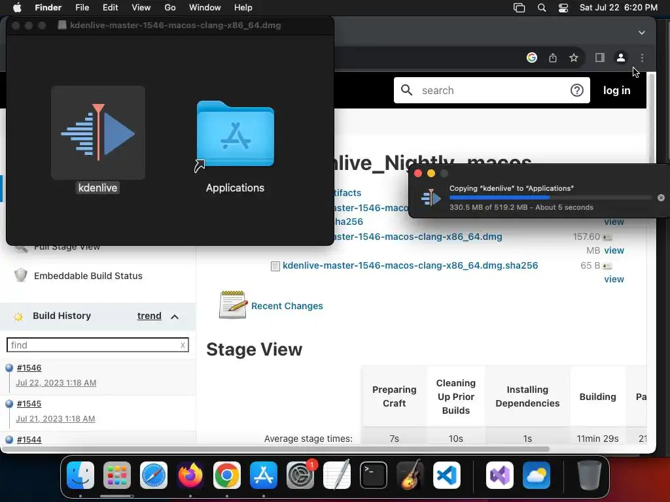670x502 pixels.
Task: View the 157.60 MB dmg artifact
Action: [x=614, y=250]
